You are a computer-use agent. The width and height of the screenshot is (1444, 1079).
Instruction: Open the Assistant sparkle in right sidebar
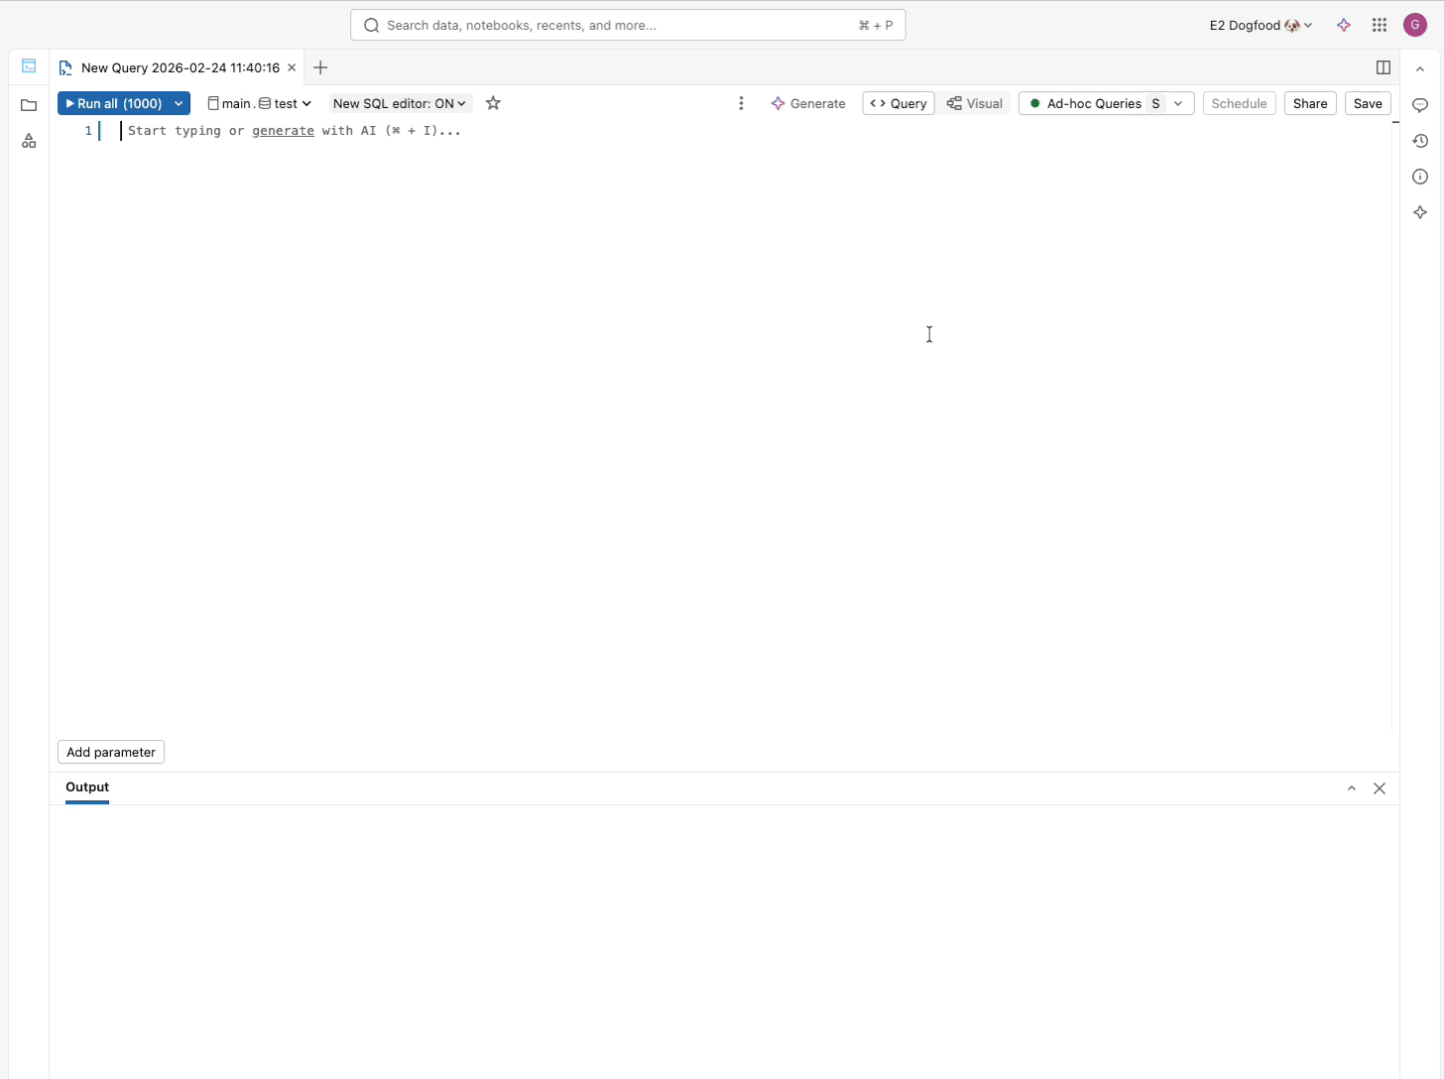click(1420, 212)
